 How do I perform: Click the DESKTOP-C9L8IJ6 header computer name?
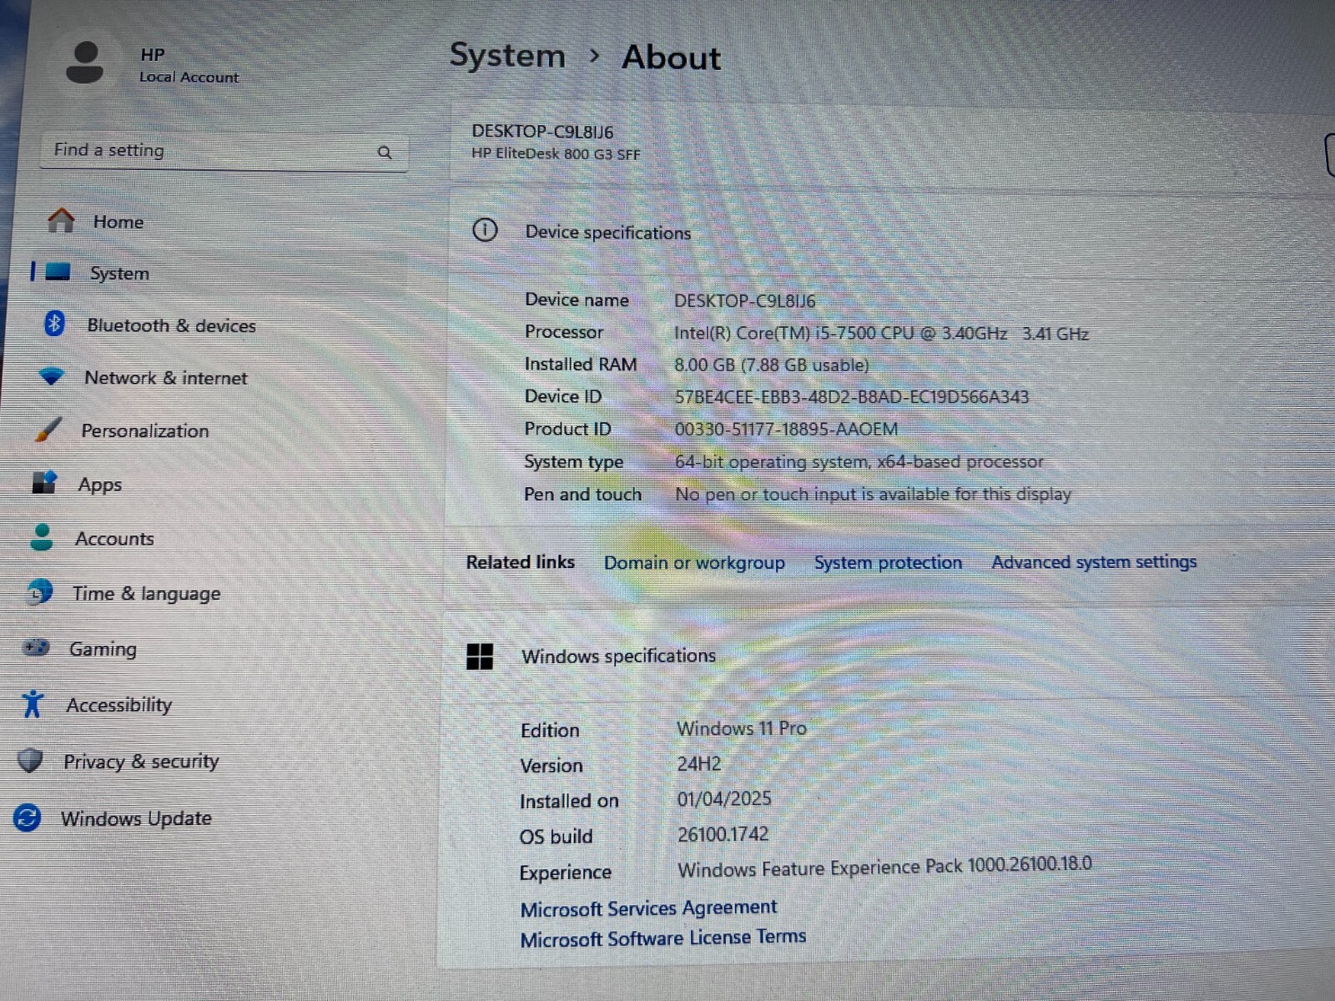pos(542,131)
